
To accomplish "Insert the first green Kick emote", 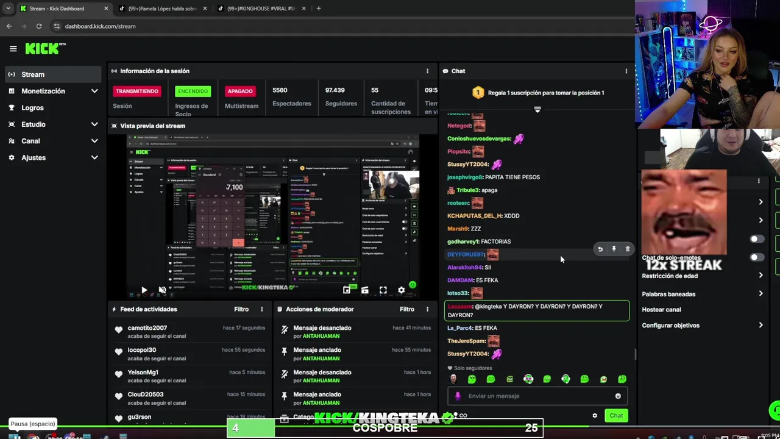I will click(x=472, y=379).
